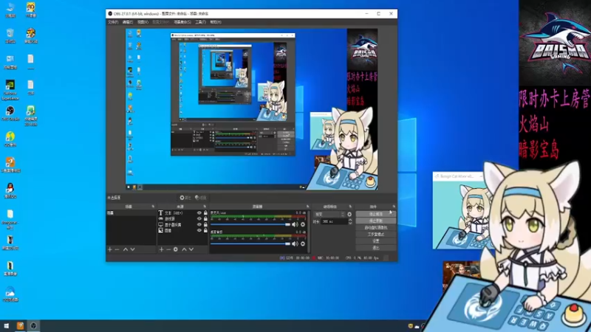Click the 桌面音频 volume slider handle

click(x=288, y=243)
